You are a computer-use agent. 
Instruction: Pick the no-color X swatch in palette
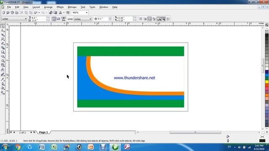coord(267,31)
